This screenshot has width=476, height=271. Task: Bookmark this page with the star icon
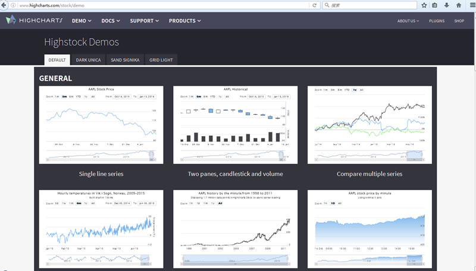[424, 5]
